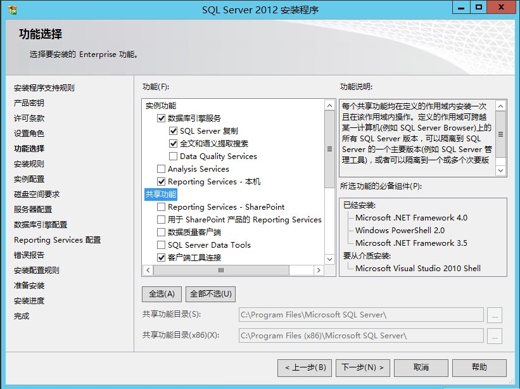Viewport: 520px width, 389px height.
Task: Click feature list horizontal scrollbar thumb
Action: point(221,270)
